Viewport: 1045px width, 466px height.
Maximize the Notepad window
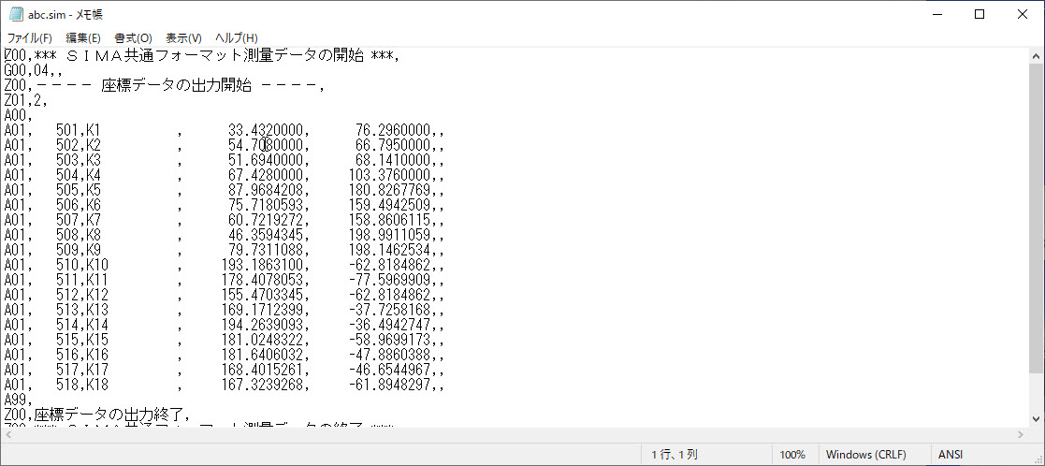pos(979,14)
